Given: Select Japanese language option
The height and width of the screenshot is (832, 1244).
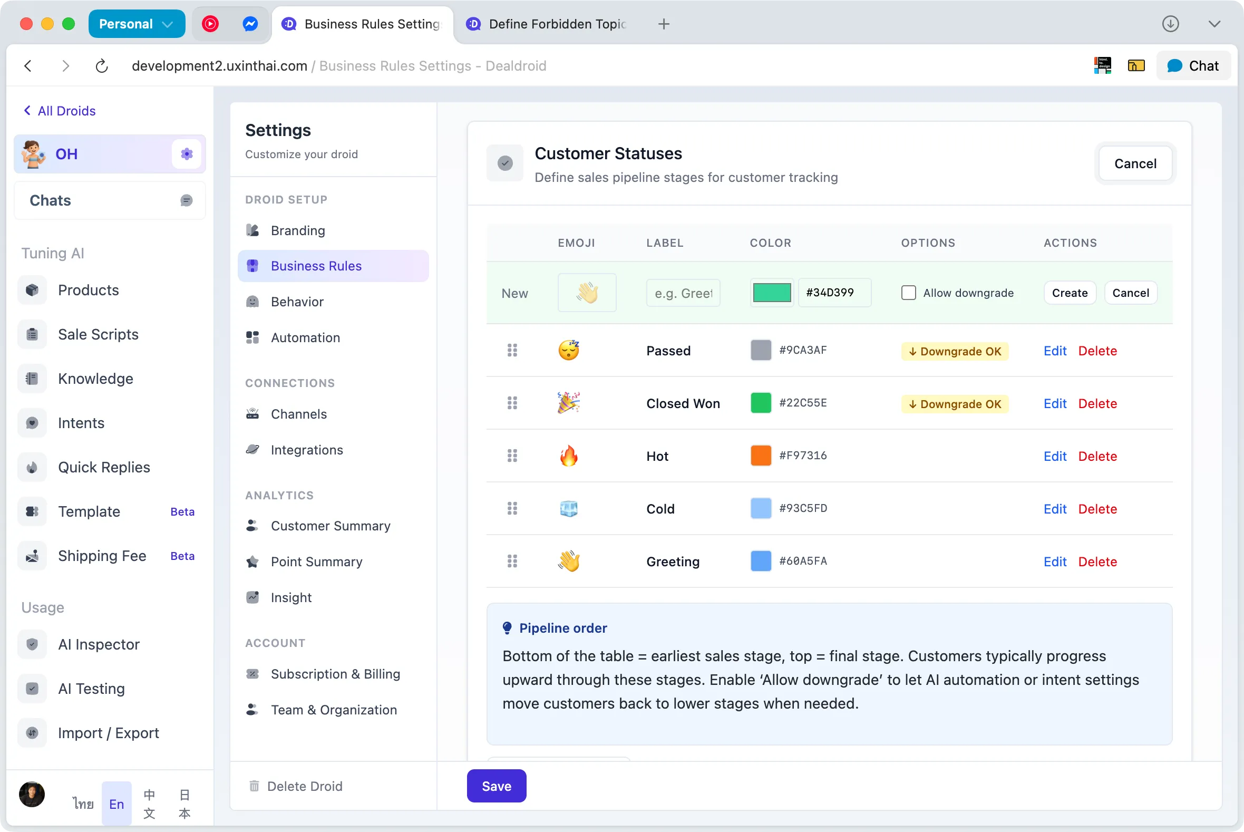Looking at the screenshot, I should pyautogui.click(x=184, y=803).
